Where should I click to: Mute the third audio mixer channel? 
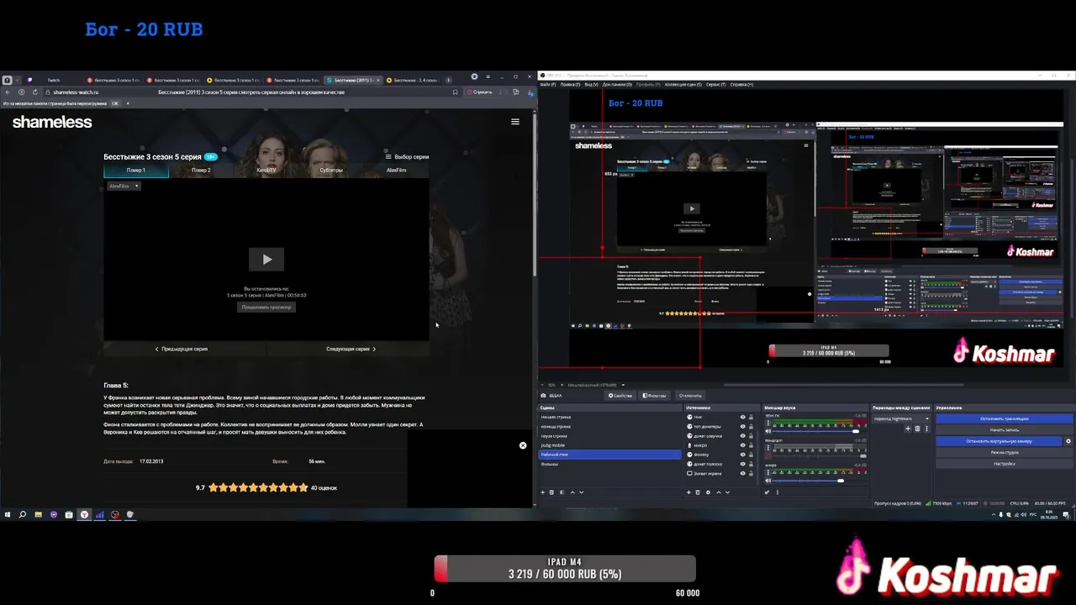click(767, 481)
